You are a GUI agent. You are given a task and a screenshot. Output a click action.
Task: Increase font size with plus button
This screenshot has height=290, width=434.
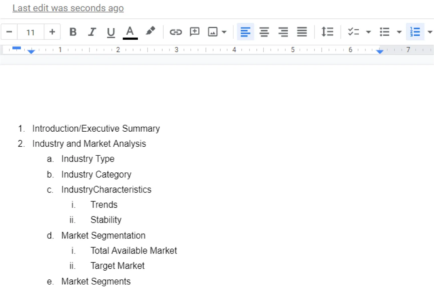(52, 32)
